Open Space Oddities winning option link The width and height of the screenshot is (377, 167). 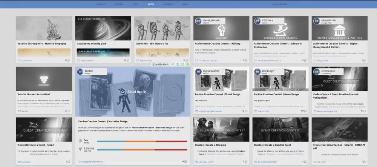click(87, 60)
